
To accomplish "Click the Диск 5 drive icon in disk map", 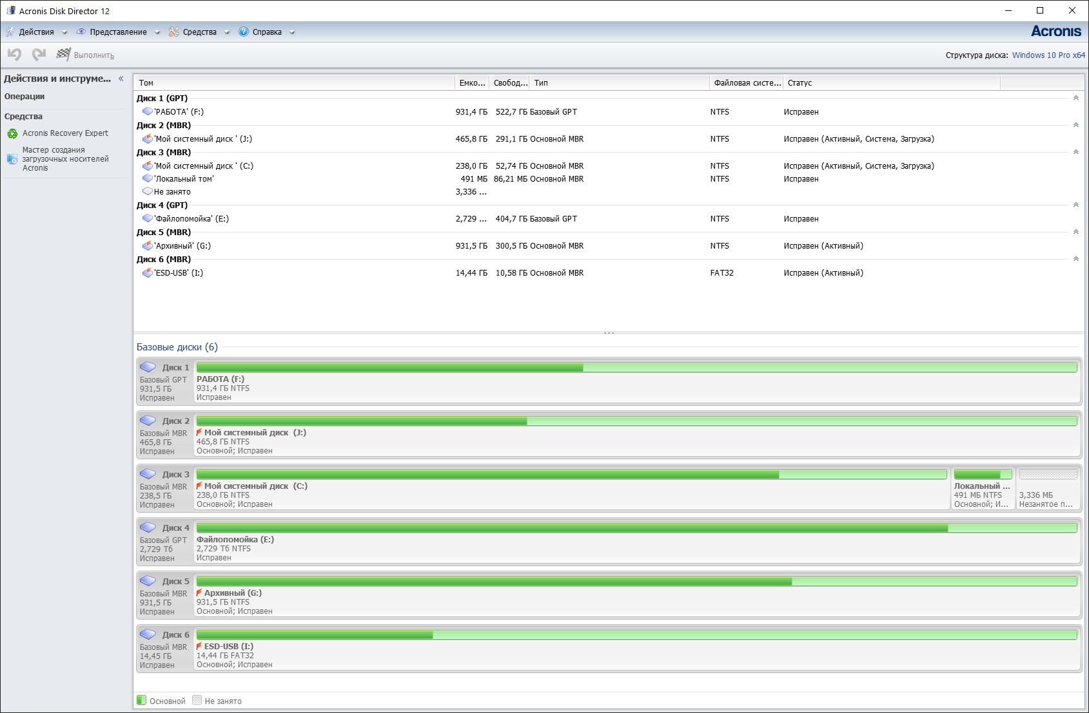I will click(148, 581).
